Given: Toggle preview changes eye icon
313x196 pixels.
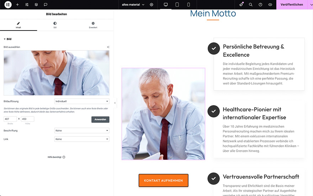Looking at the screenshot, I should click(x=270, y=5).
